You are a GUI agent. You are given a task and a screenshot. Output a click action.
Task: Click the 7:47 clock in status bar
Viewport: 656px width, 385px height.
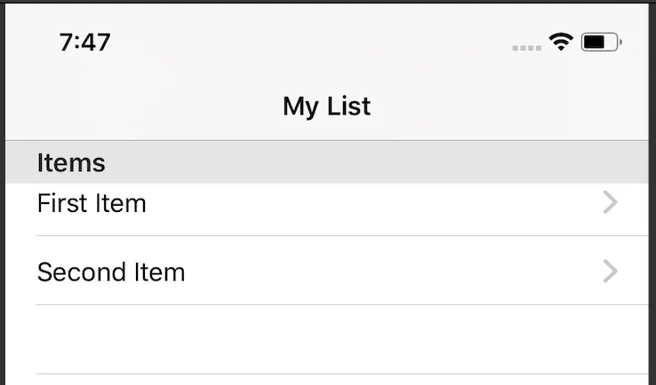(85, 42)
